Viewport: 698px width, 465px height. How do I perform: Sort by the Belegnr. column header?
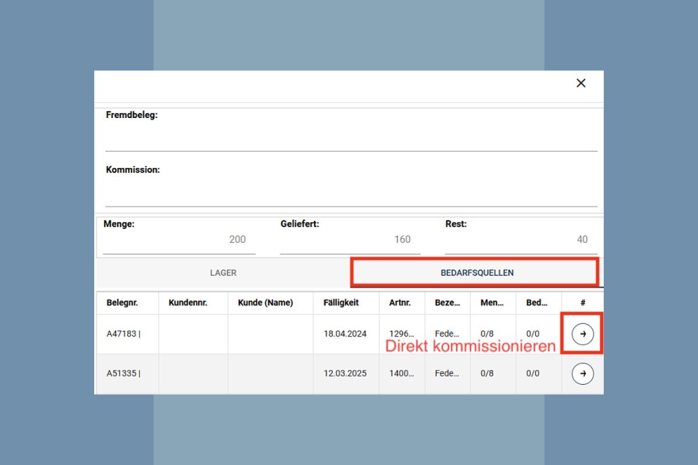(123, 303)
